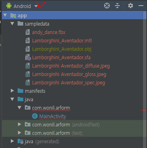The width and height of the screenshot is (147, 148).
Task: Click the 'java (generated)' label
Action: click(x=42, y=142)
